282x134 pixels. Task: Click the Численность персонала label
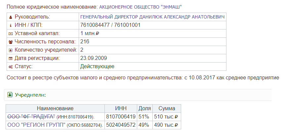[45, 42]
